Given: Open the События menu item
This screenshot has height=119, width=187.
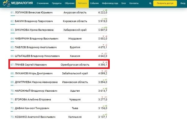Looking at the screenshot, I should tap(94, 3).
